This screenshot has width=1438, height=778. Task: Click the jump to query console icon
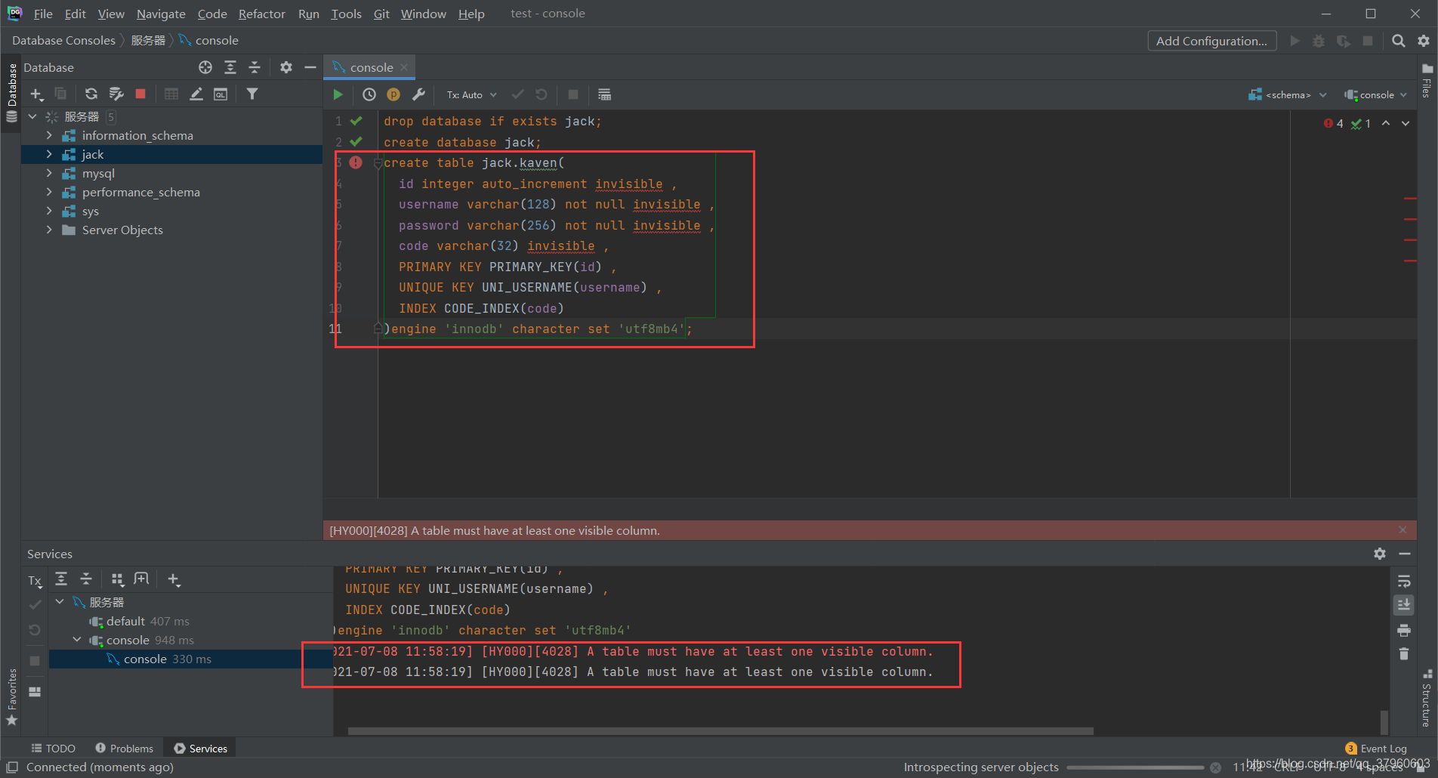pos(221,94)
